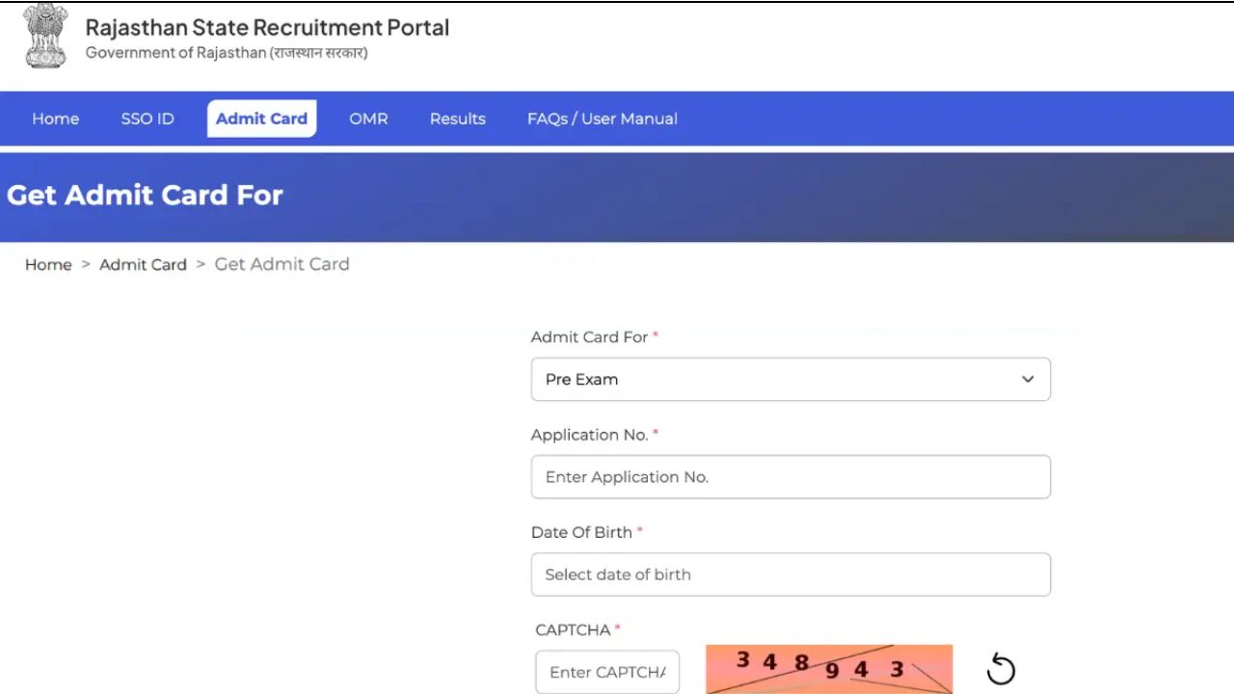Click the CAPTCHA image showing 348943
Viewport: 1234px width, 694px height.
tap(829, 669)
